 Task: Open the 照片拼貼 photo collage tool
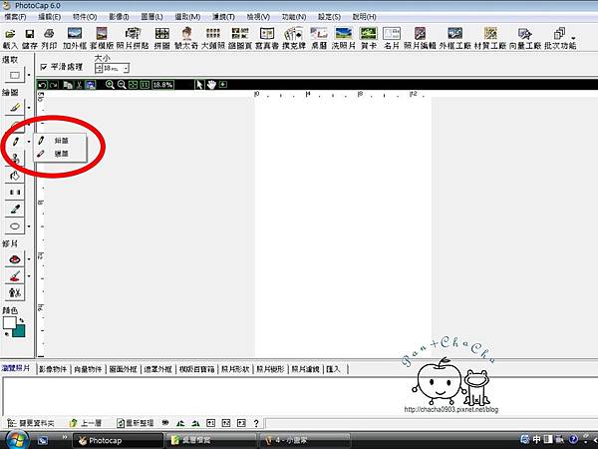(x=133, y=39)
